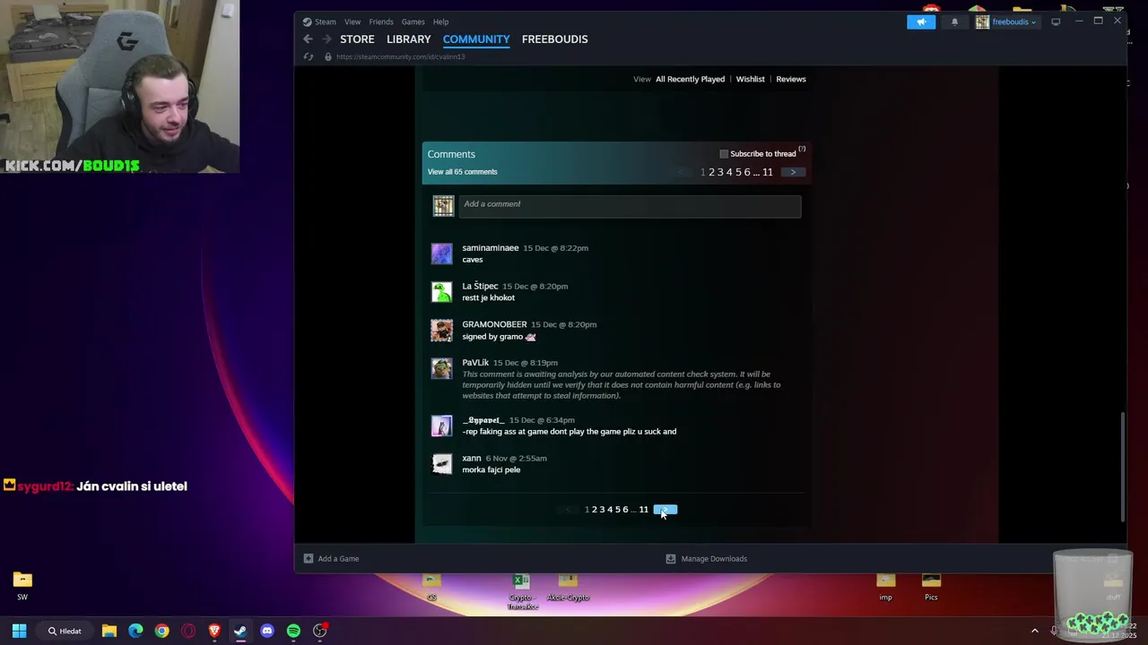Open the Wishlist link
1148x645 pixels.
pos(751,79)
